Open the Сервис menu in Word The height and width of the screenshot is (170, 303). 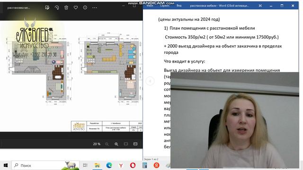point(165,6)
